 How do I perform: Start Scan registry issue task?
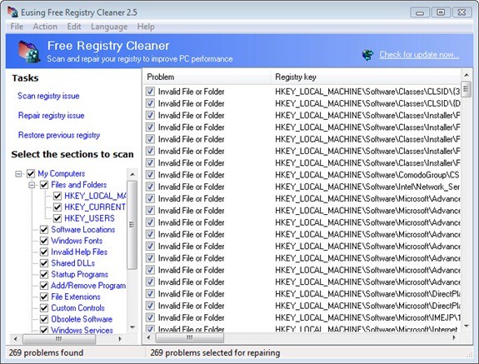click(x=48, y=96)
